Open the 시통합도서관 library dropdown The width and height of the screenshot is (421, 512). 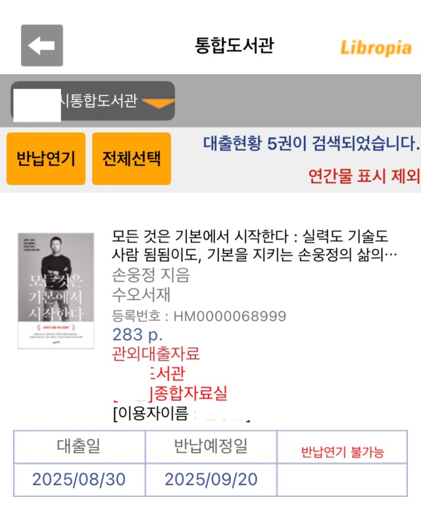tap(93, 101)
